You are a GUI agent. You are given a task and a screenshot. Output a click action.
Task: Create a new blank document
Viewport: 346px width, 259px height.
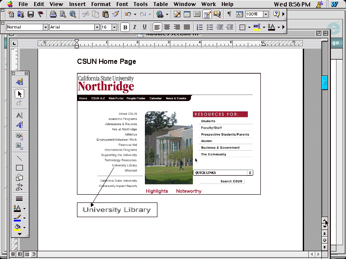coord(11,14)
